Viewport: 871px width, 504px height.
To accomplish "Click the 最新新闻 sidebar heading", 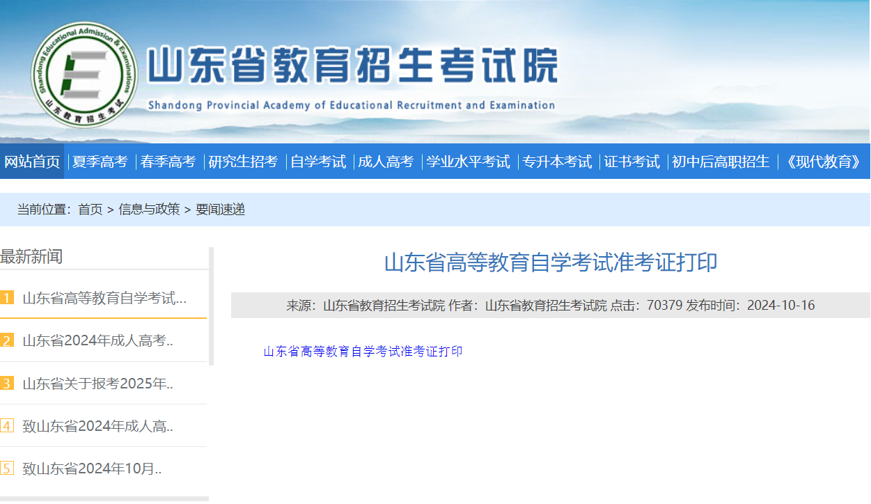I will tap(31, 256).
